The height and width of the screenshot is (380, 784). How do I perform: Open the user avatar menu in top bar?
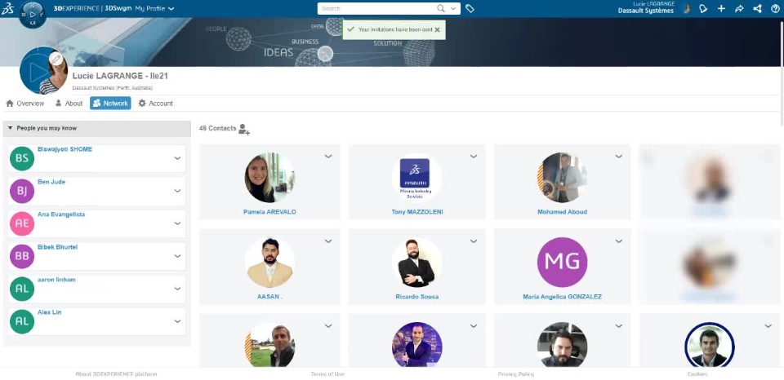688,8
